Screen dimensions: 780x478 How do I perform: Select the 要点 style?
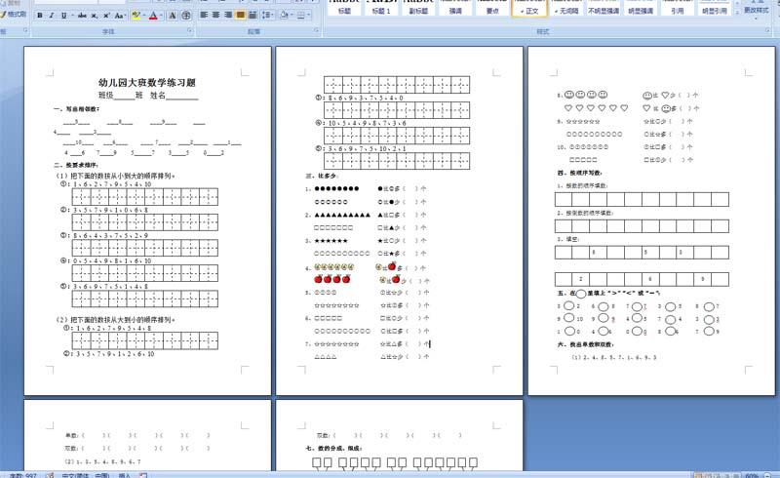(x=492, y=8)
